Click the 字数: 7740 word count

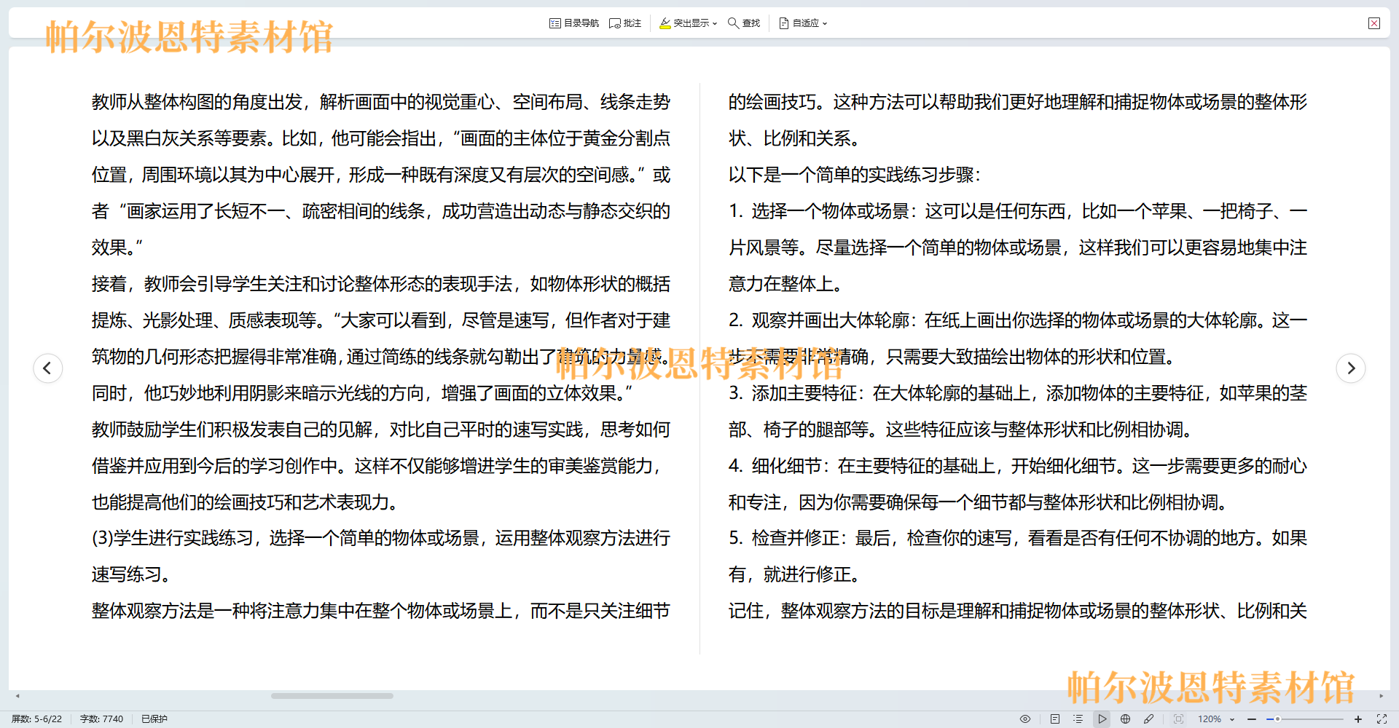pos(101,719)
